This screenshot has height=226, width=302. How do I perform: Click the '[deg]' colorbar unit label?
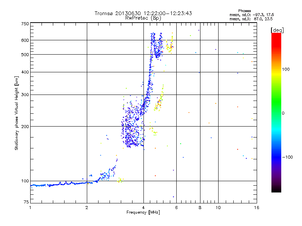[277, 30]
